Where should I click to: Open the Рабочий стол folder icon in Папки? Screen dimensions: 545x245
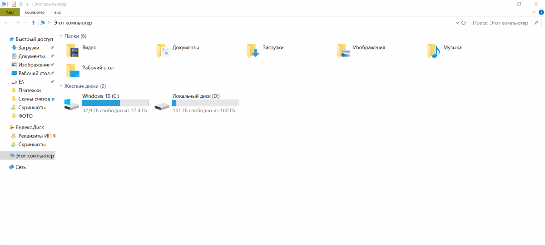[73, 71]
